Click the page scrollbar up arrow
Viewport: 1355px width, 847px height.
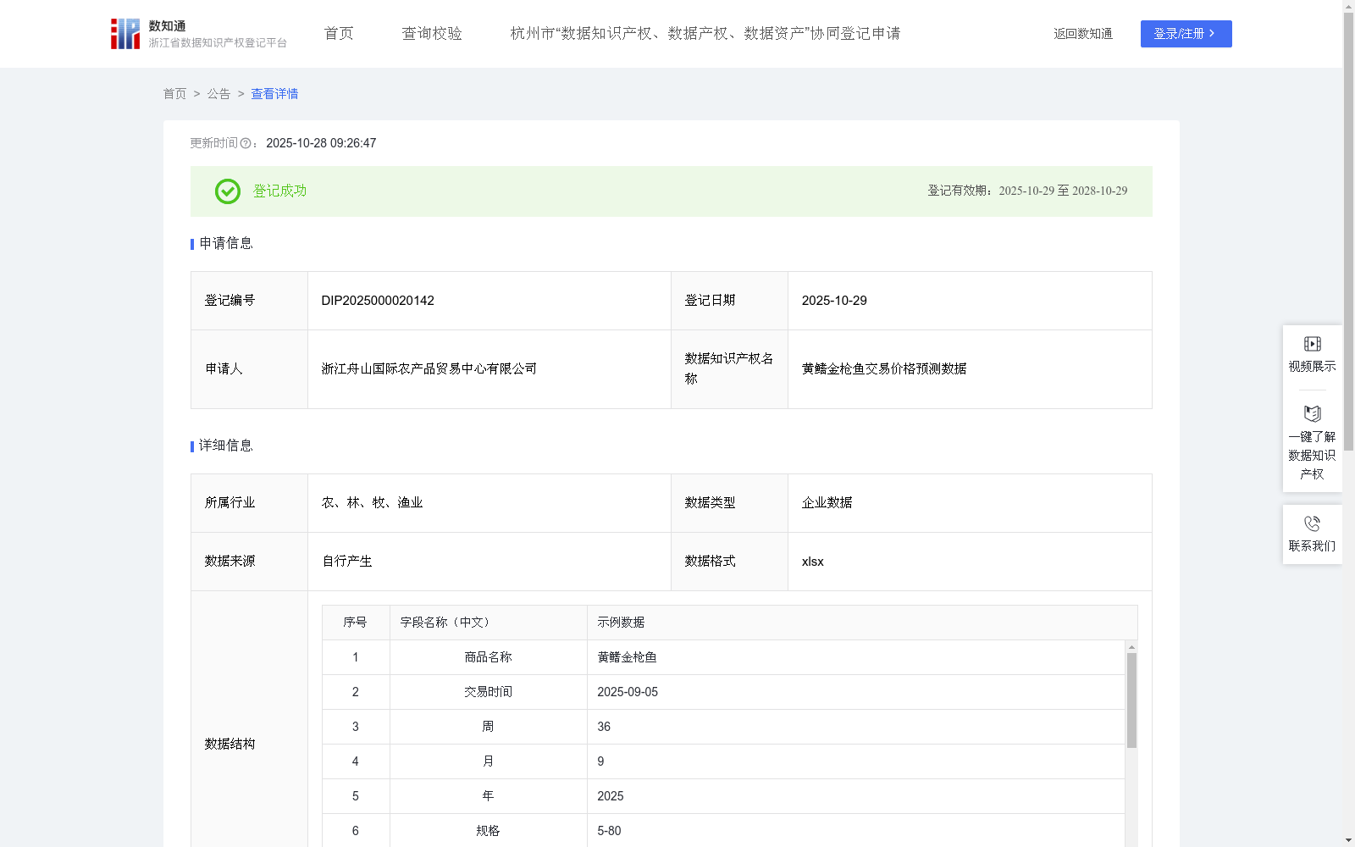pyautogui.click(x=1348, y=6)
